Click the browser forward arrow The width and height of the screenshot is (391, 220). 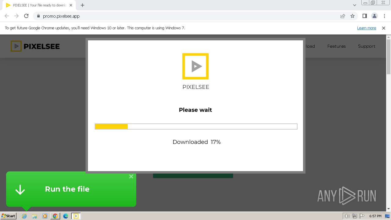[x=16, y=16]
